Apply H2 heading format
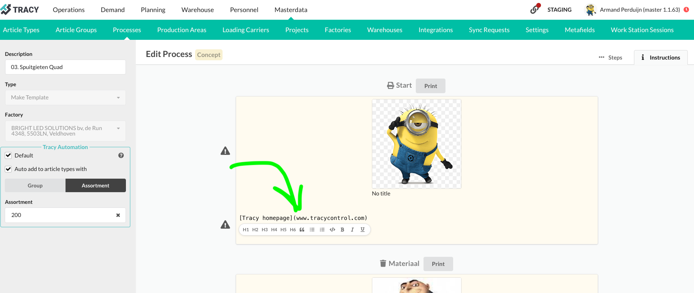The height and width of the screenshot is (293, 694). pyautogui.click(x=255, y=230)
